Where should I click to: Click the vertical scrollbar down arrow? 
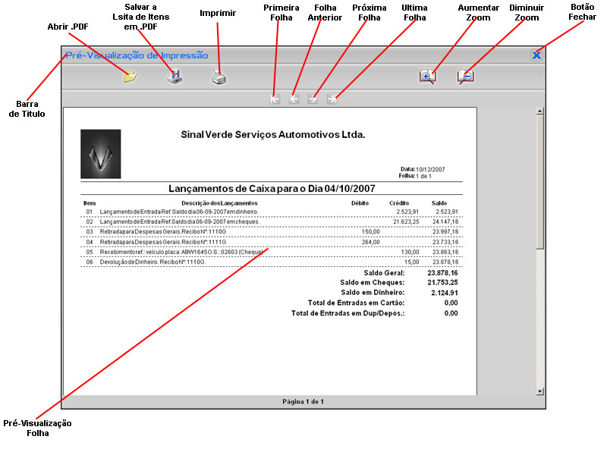540,391
